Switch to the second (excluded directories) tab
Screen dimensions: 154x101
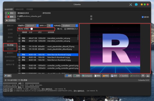click(20, 9)
